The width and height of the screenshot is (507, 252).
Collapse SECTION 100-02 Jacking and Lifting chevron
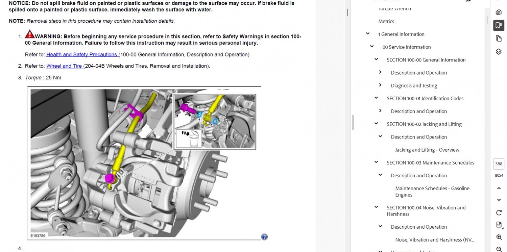pos(376,124)
